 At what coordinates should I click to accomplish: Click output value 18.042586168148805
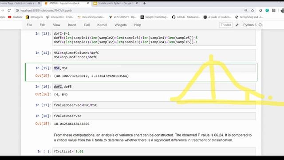coord(71,124)
